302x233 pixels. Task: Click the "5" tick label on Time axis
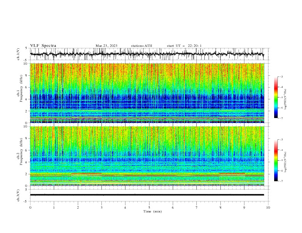(x=149, y=207)
